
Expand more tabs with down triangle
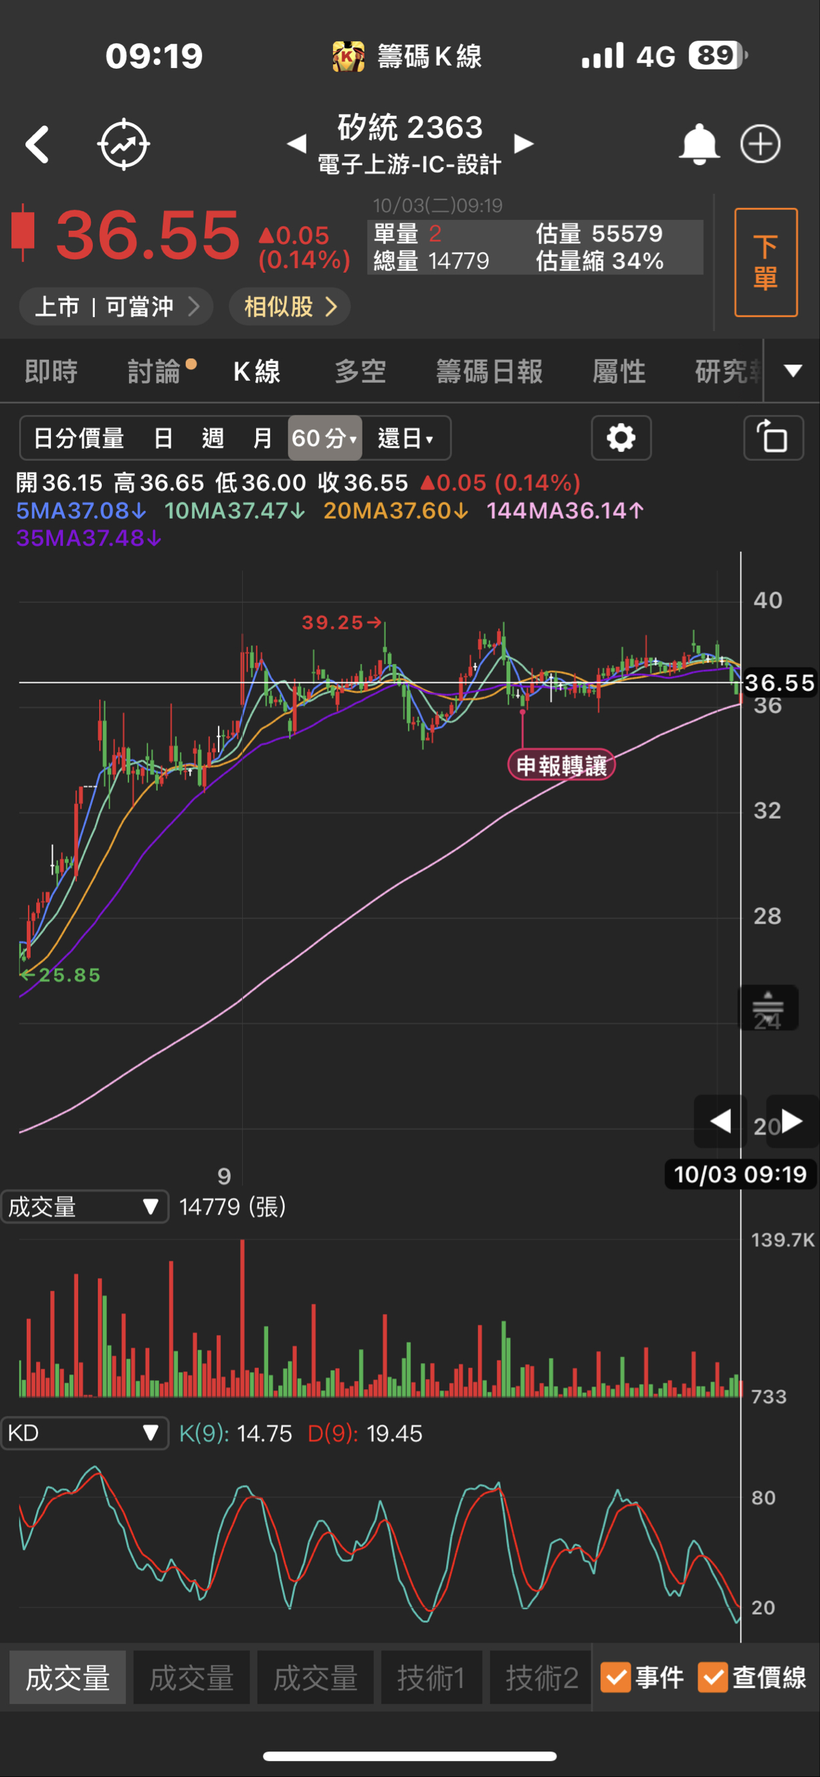tap(793, 371)
